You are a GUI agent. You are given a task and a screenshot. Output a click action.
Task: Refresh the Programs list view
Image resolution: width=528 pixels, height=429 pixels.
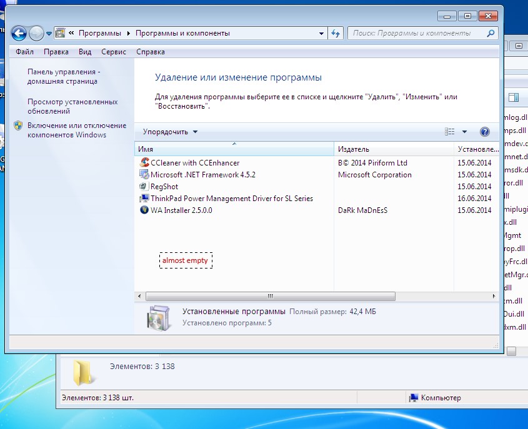(x=336, y=33)
